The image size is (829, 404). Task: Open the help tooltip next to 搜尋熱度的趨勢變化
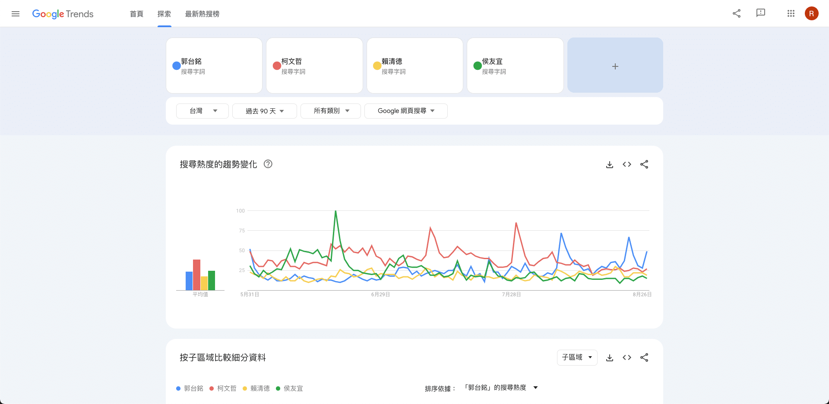[268, 164]
